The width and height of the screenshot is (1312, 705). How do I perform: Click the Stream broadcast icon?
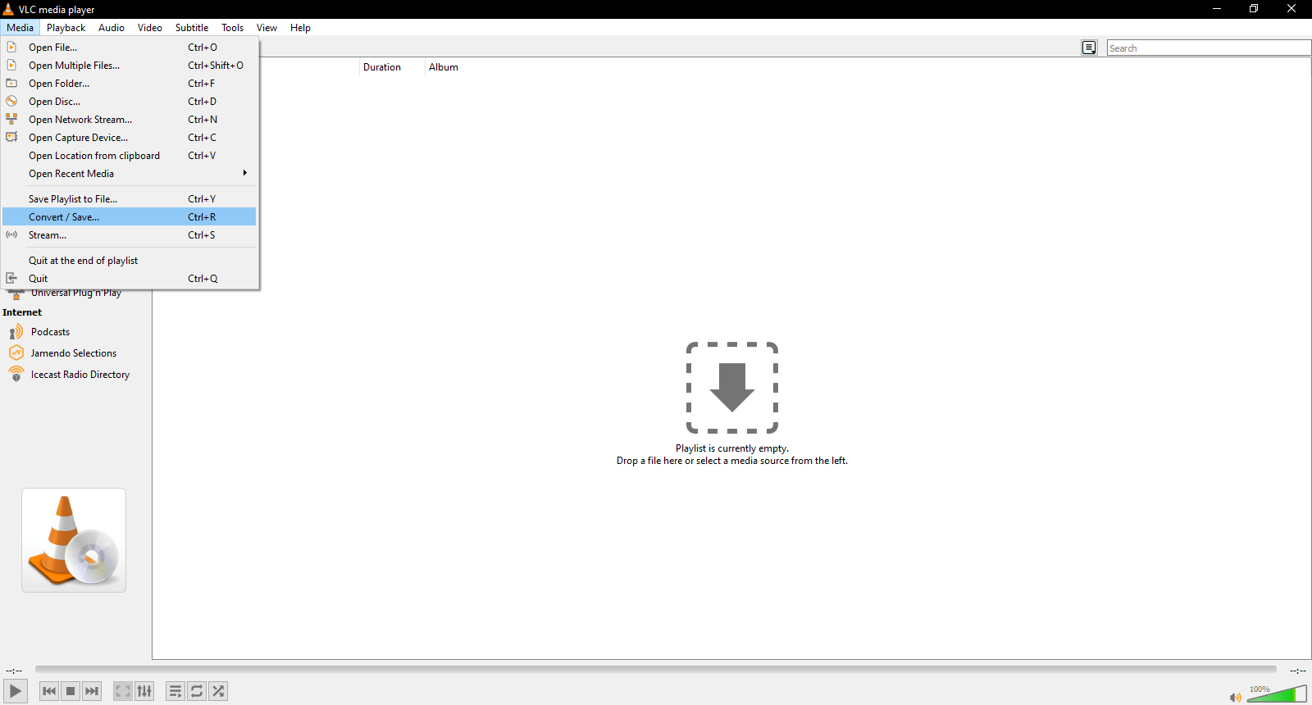click(x=11, y=234)
